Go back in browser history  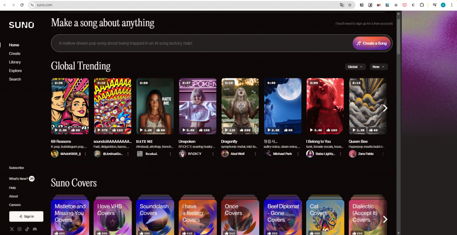[x=4, y=5]
